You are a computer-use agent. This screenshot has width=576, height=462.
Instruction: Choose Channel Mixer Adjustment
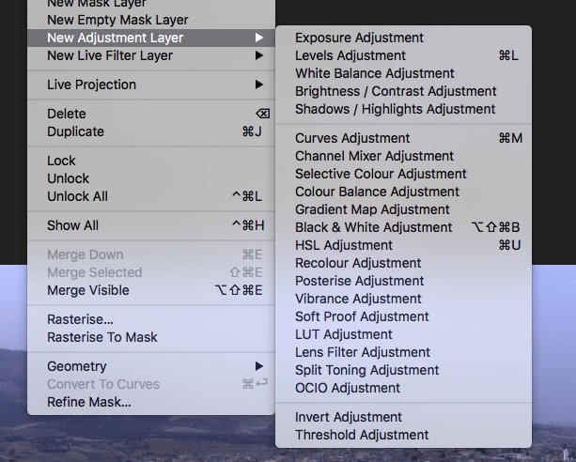[x=403, y=156]
